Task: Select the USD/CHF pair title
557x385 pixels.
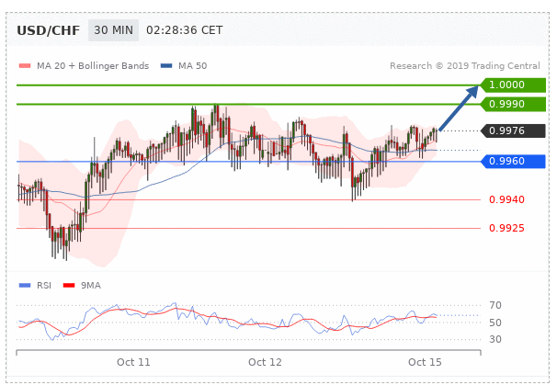Action: click(49, 30)
